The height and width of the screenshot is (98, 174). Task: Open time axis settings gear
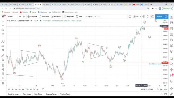point(165,86)
